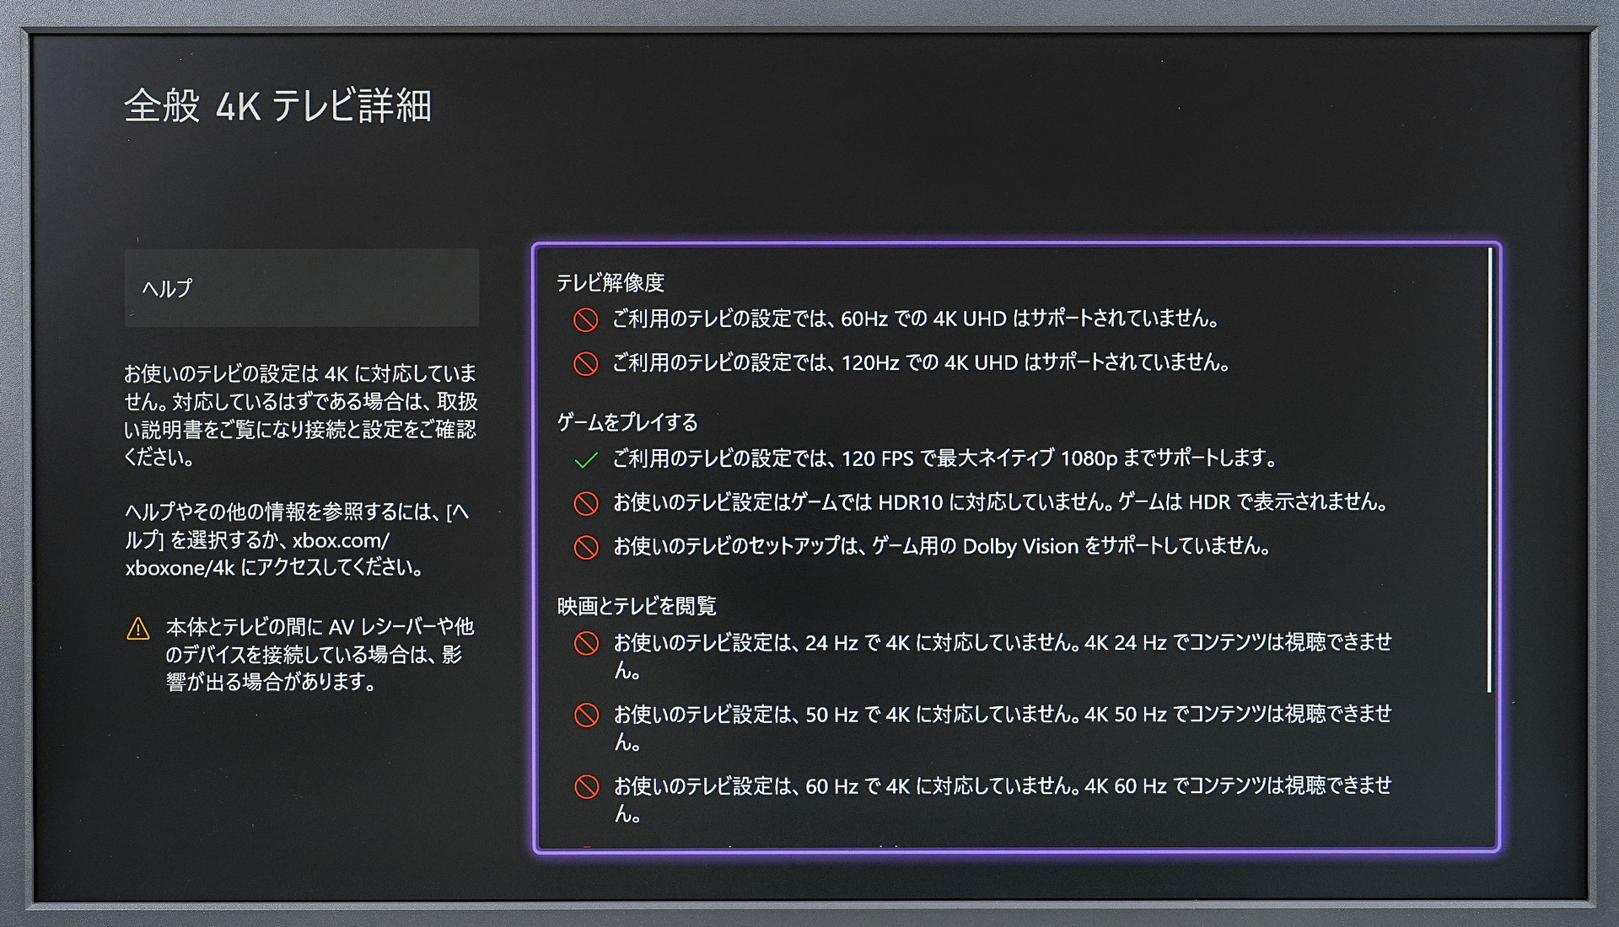The height and width of the screenshot is (927, 1619).
Task: Click green checkmark beside 120 FPS 1080p line
Action: (585, 459)
